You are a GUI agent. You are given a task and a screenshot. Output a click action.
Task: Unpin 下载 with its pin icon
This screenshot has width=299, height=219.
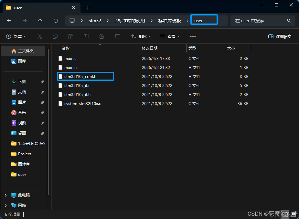tap(43, 82)
